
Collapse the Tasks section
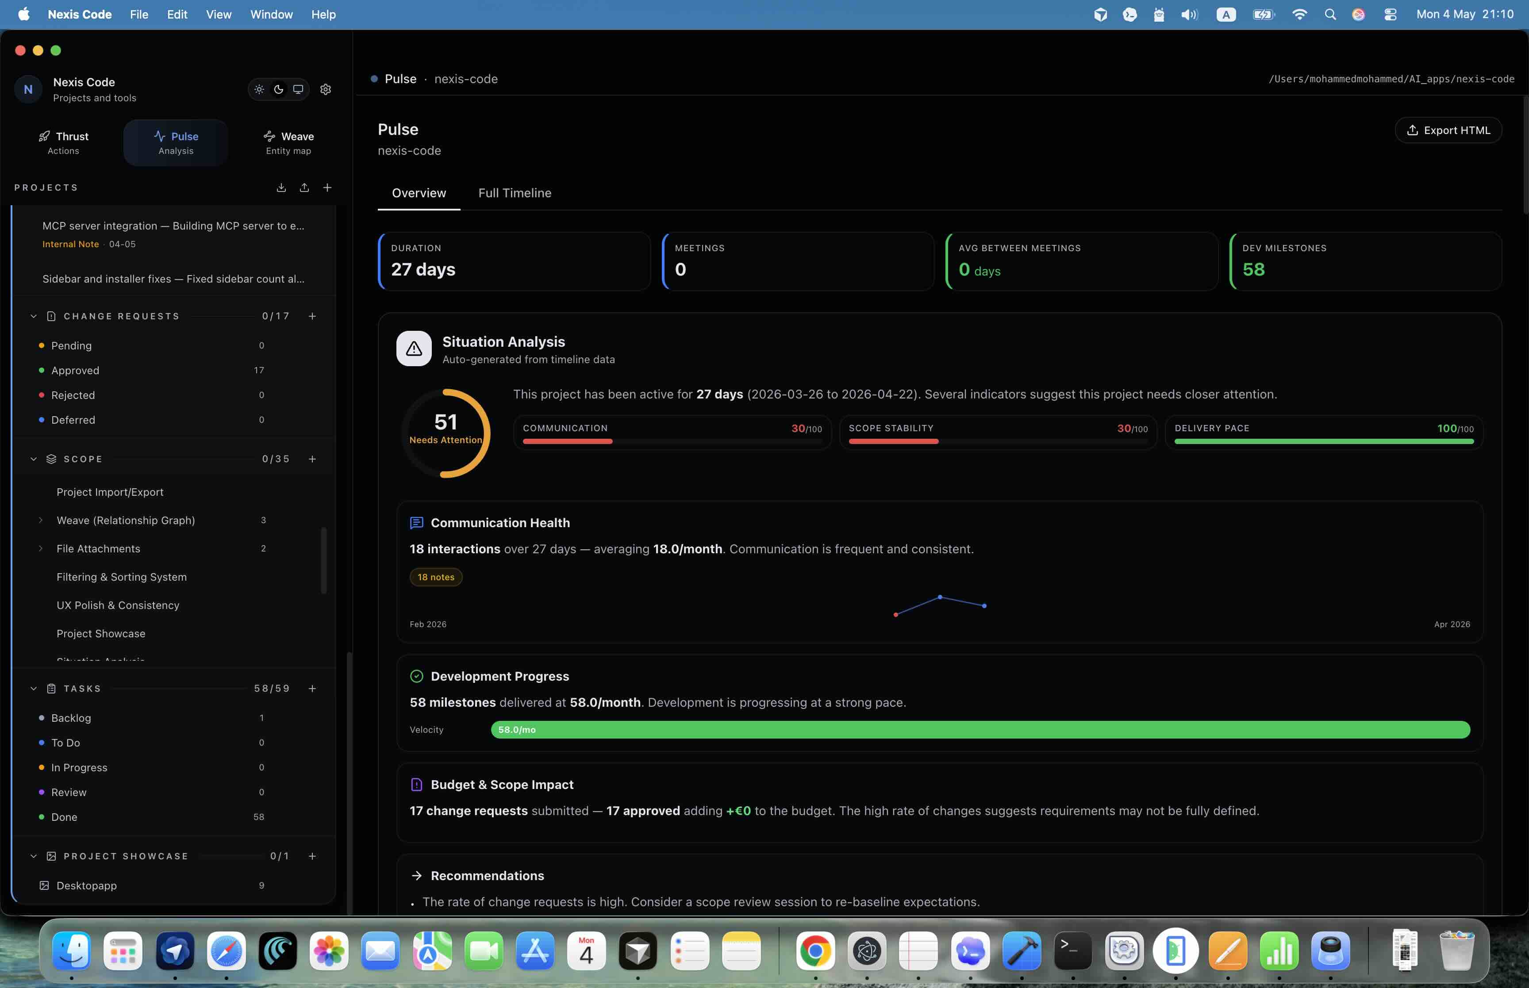coord(33,689)
